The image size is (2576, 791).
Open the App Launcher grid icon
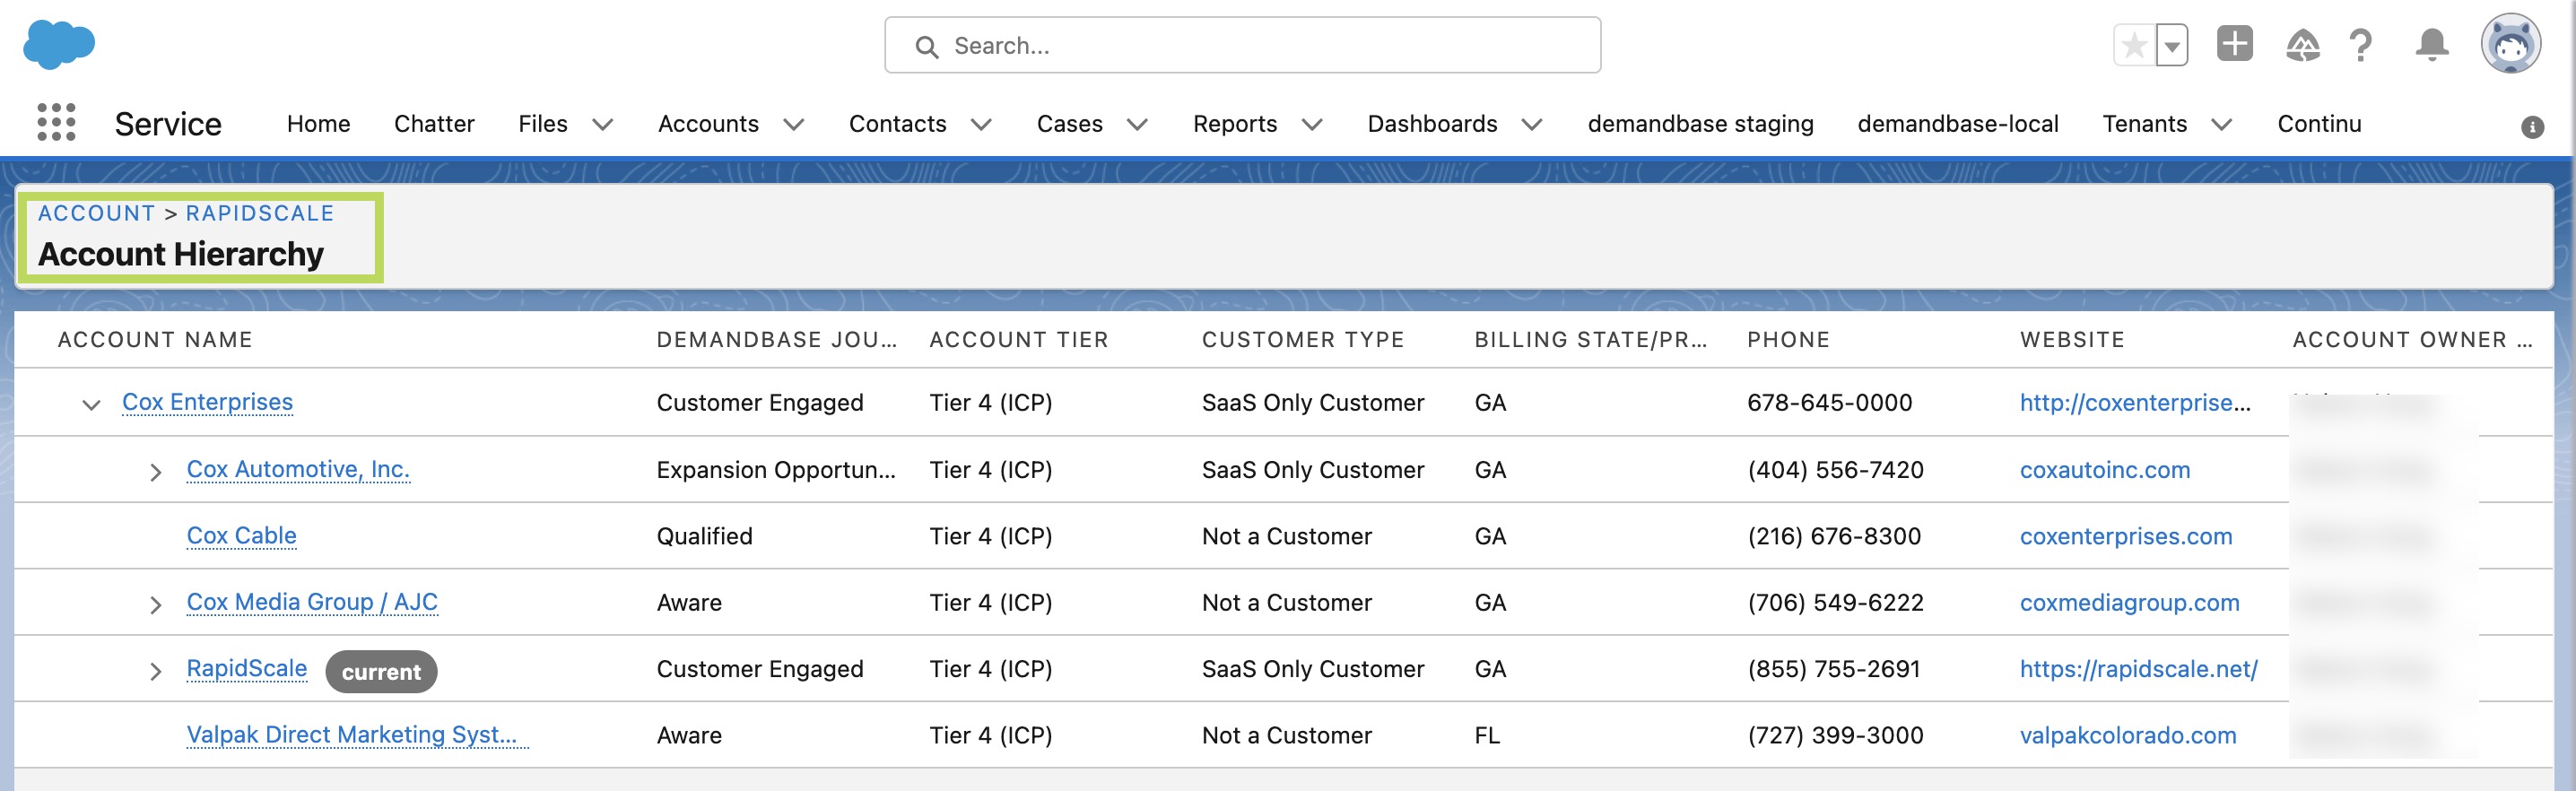click(56, 123)
